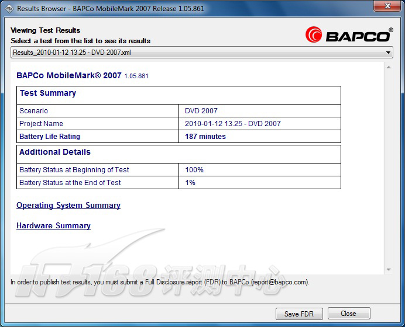Click the BAPCO logo
405x327 pixels.
[349, 35]
